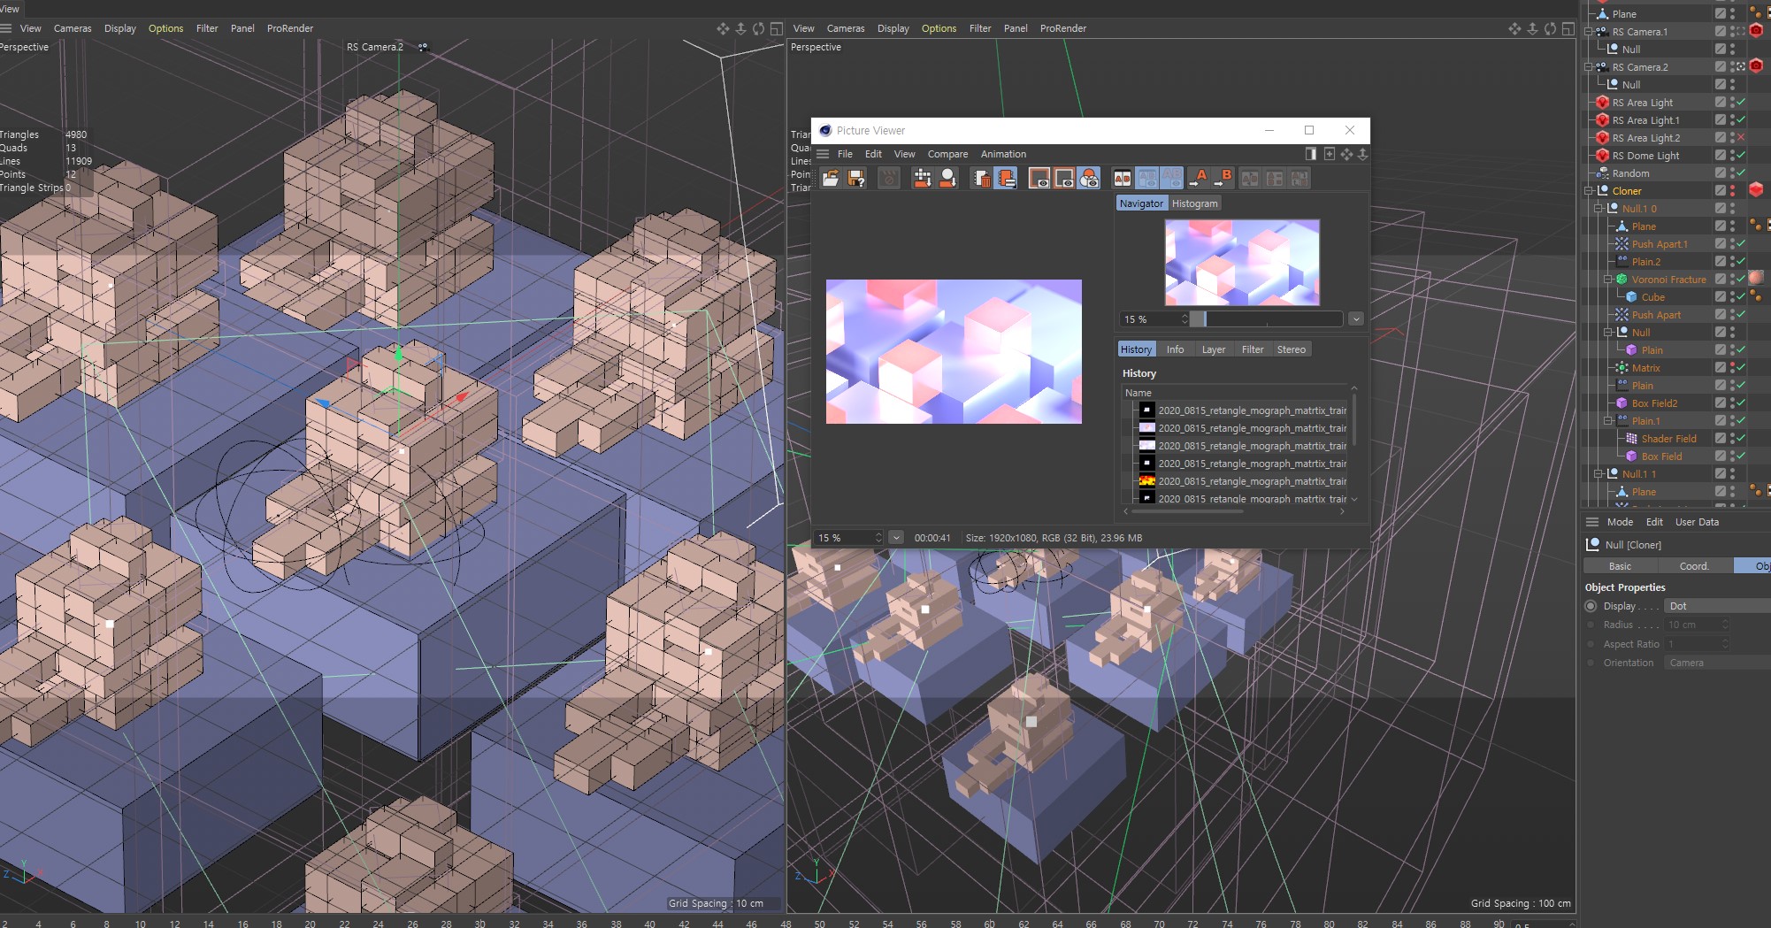Viewport: 1771px width, 928px height.
Task: Open Picture Viewer hamburger menu icon
Action: click(x=823, y=154)
